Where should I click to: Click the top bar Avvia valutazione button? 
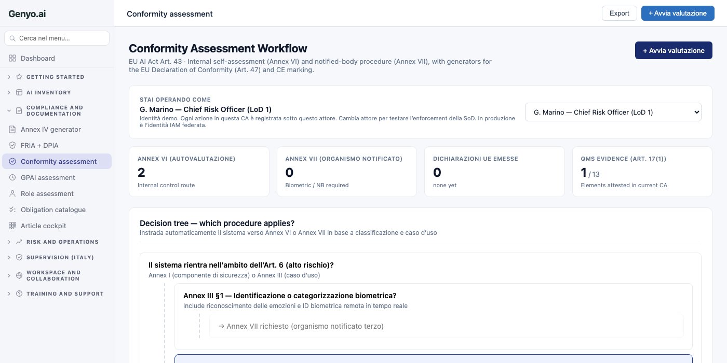pyautogui.click(x=678, y=13)
